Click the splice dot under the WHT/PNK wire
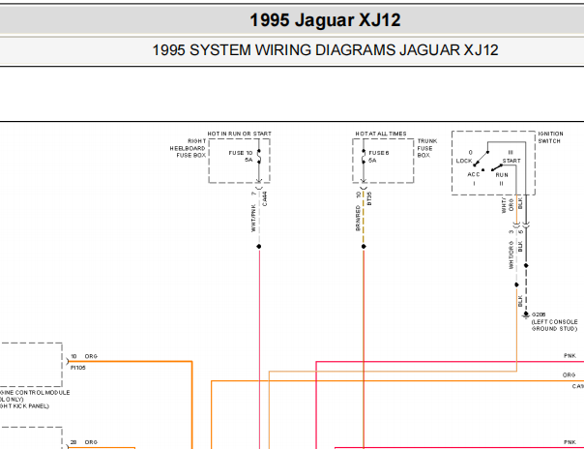The width and height of the screenshot is (584, 449). (x=259, y=247)
